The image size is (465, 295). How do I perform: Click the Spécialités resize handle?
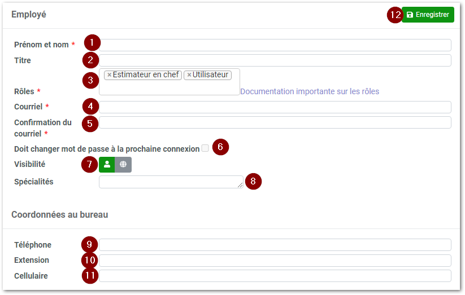[x=241, y=185]
